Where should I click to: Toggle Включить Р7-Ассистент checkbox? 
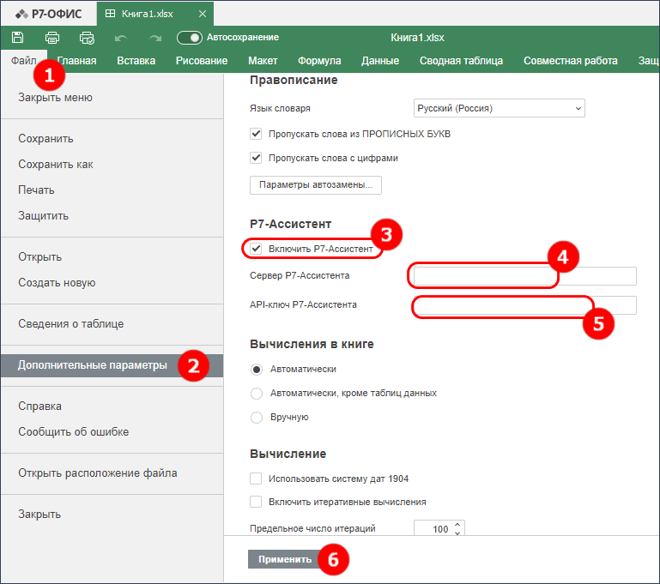click(256, 249)
